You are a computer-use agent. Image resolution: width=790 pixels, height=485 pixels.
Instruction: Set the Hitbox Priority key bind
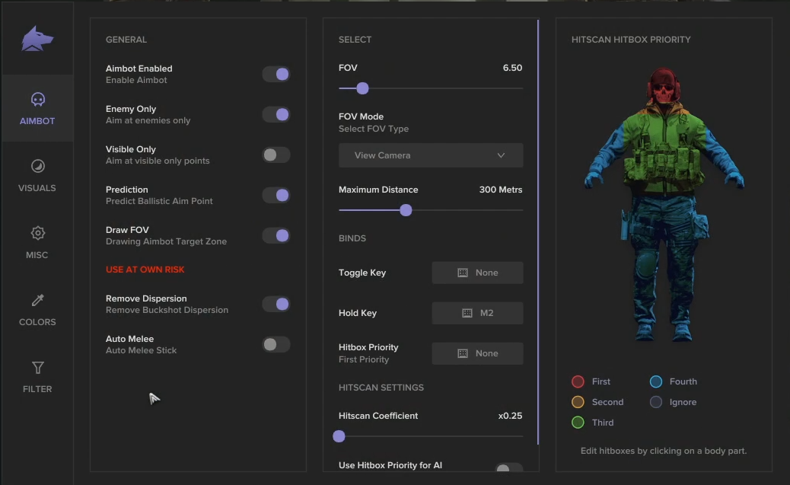477,353
